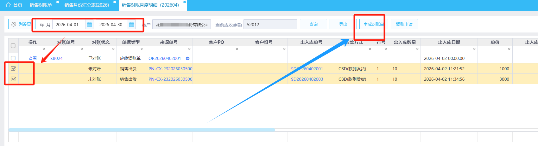Open start date calendar for 2026-04-01
Image resolution: width=538 pixels, height=146 pixels.
89,25
